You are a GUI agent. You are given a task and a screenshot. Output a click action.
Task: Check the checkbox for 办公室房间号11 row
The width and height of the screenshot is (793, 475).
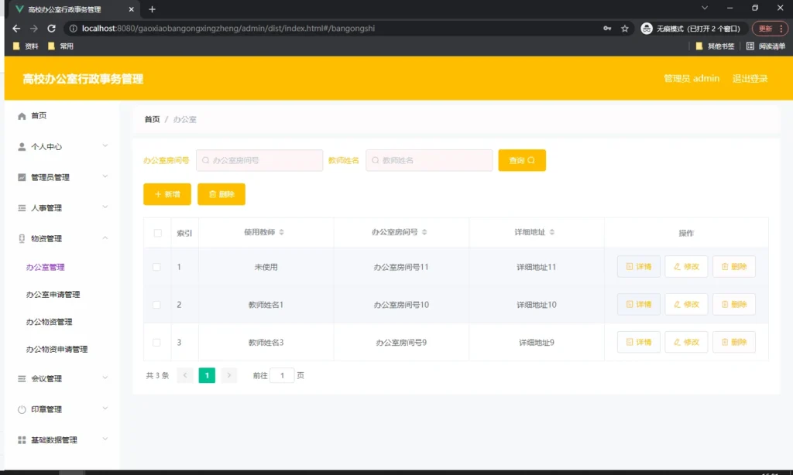tap(157, 266)
